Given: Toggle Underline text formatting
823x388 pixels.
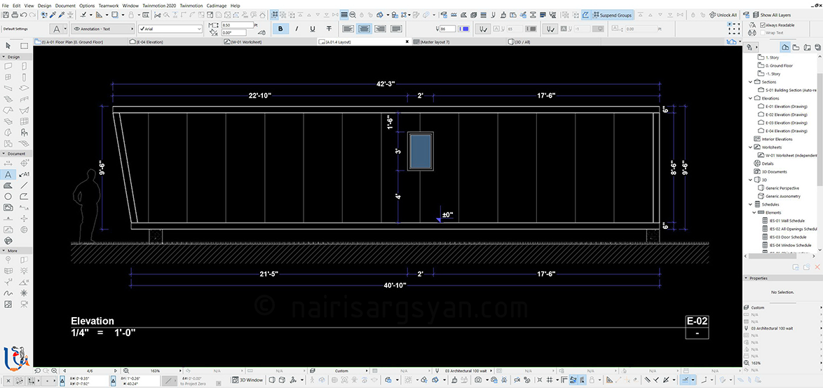Looking at the screenshot, I should [x=313, y=29].
